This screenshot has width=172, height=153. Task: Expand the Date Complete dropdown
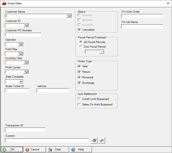(x=21, y=81)
